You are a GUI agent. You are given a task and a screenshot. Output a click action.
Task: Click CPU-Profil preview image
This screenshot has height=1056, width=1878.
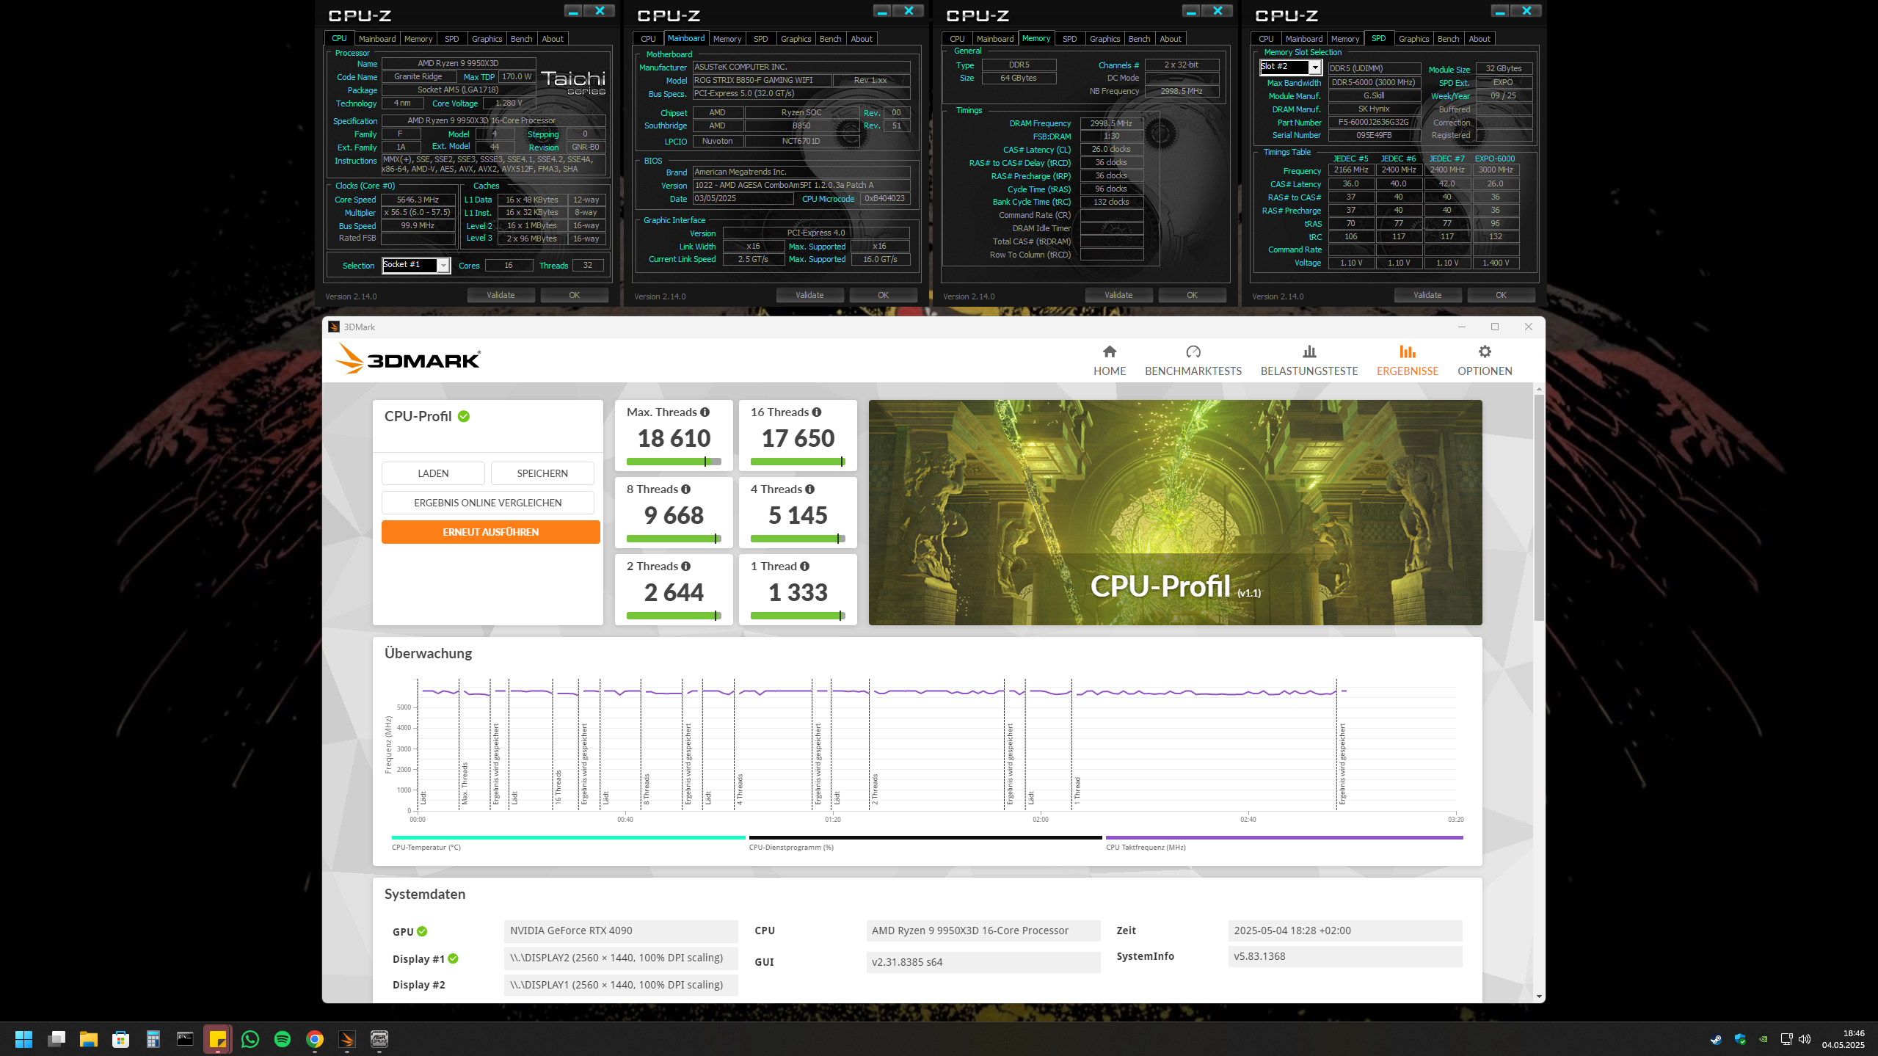1175,512
